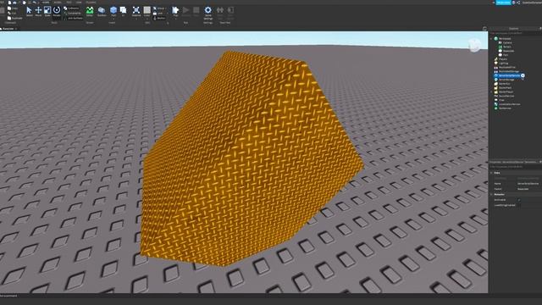Choose the Select tool in the ribbon
542x305 pixels.
[29, 11]
